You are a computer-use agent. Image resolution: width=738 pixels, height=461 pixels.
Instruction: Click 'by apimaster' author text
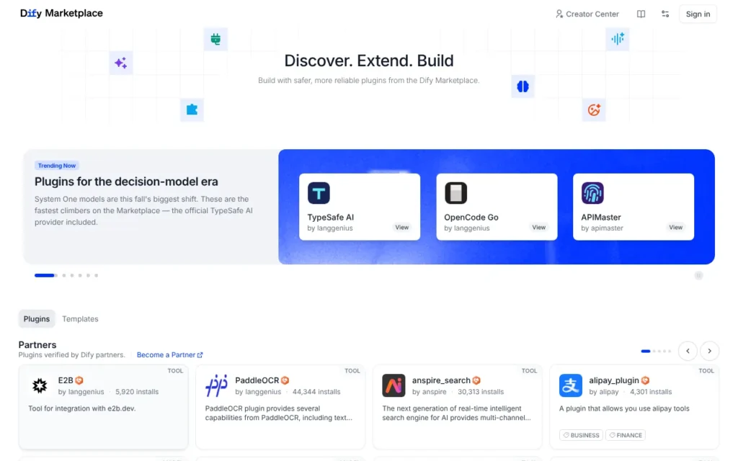click(602, 228)
